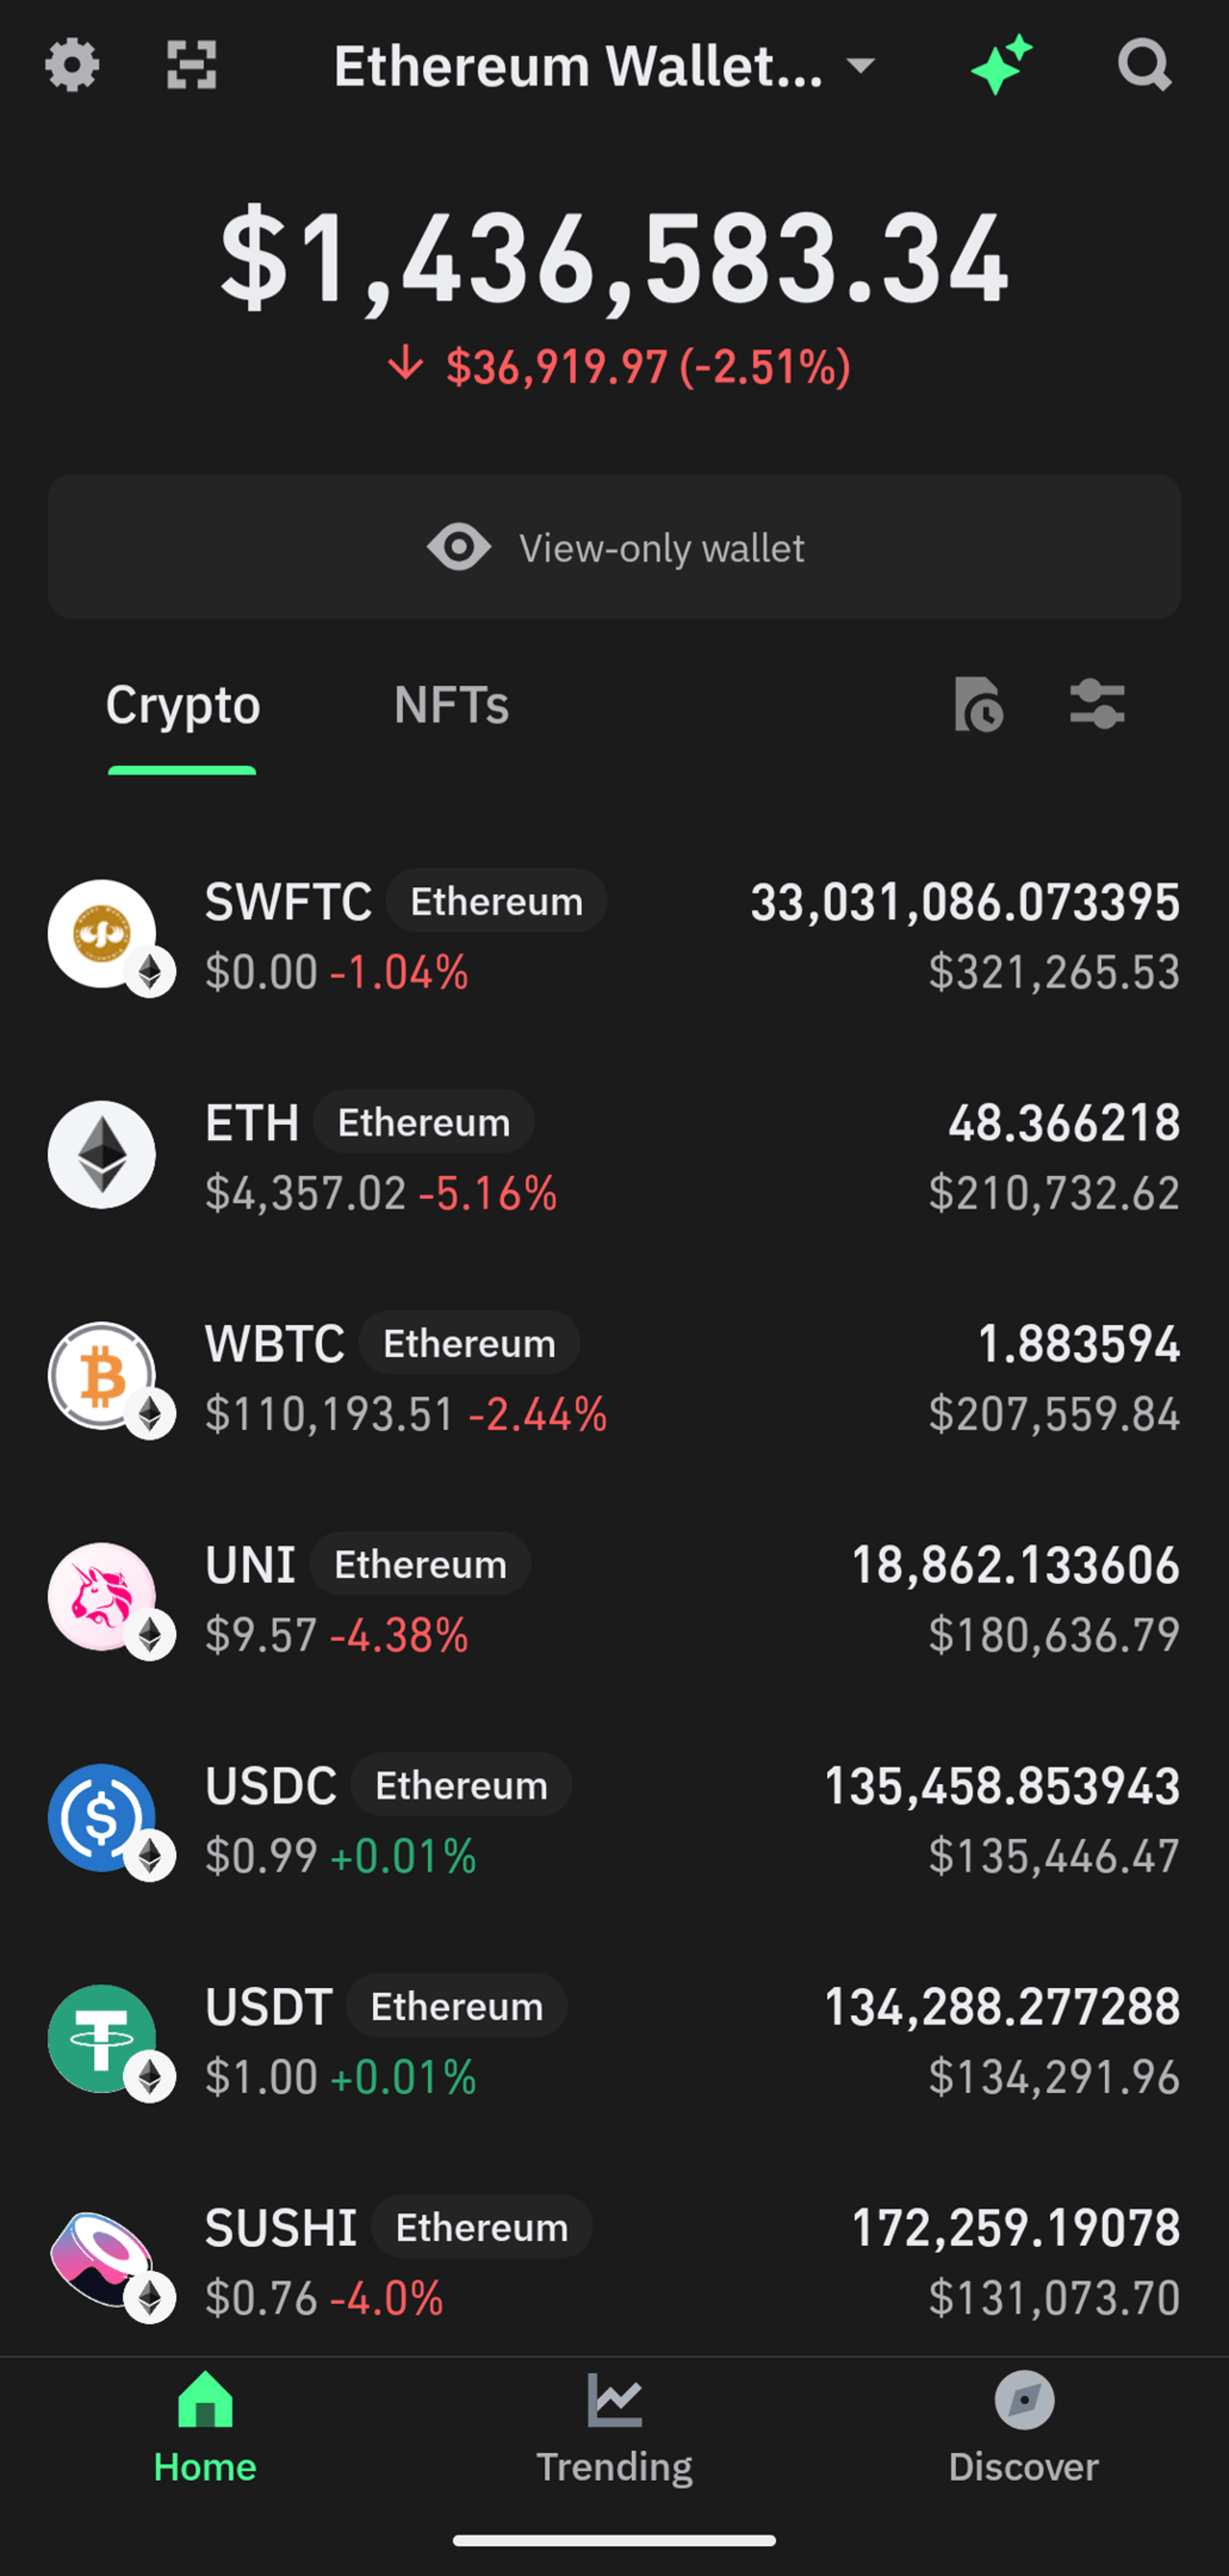The image size is (1229, 2576).
Task: Open the ETH asset row
Action: pyautogui.click(x=614, y=1156)
